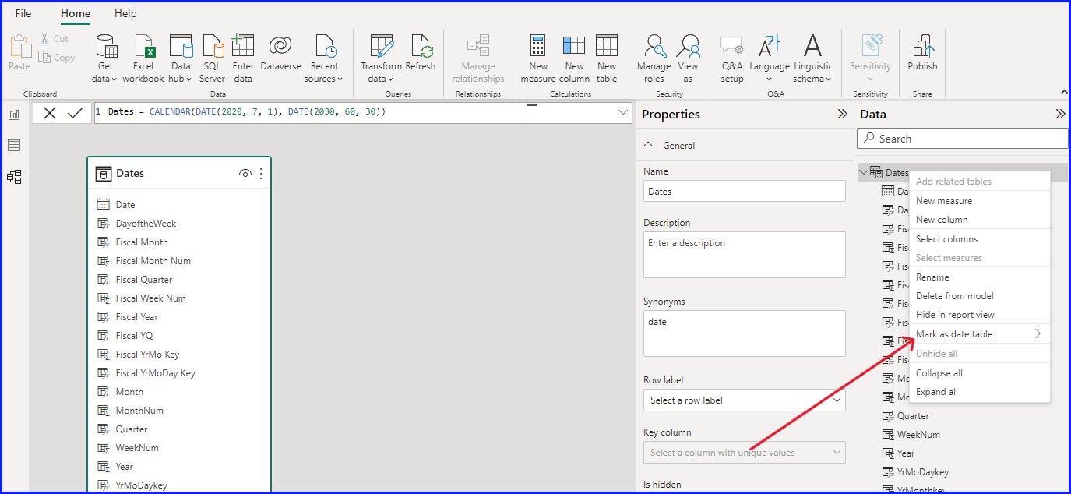
Task: Open Manage roles dialog
Action: [x=654, y=58]
